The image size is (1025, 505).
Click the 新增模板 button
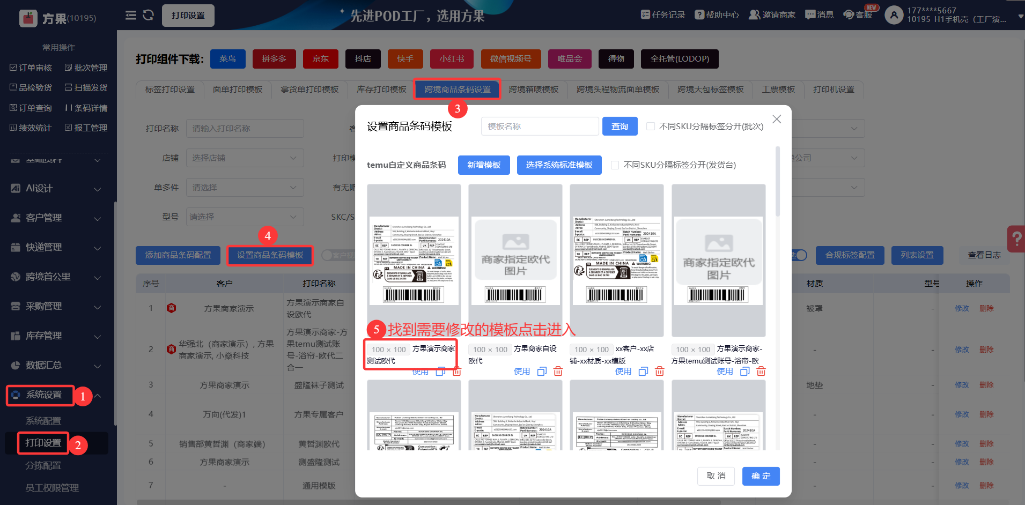coord(484,165)
